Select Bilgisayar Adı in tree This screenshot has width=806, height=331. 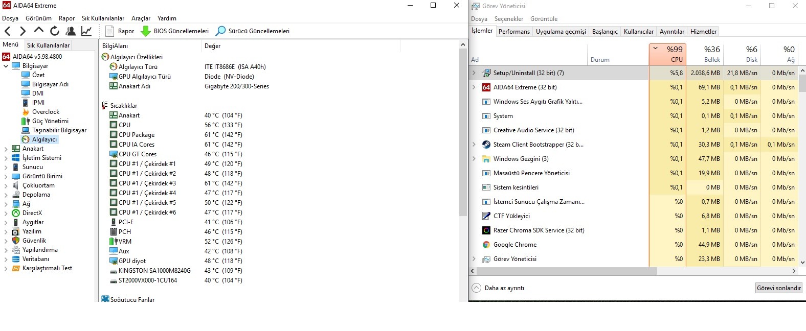click(x=45, y=84)
